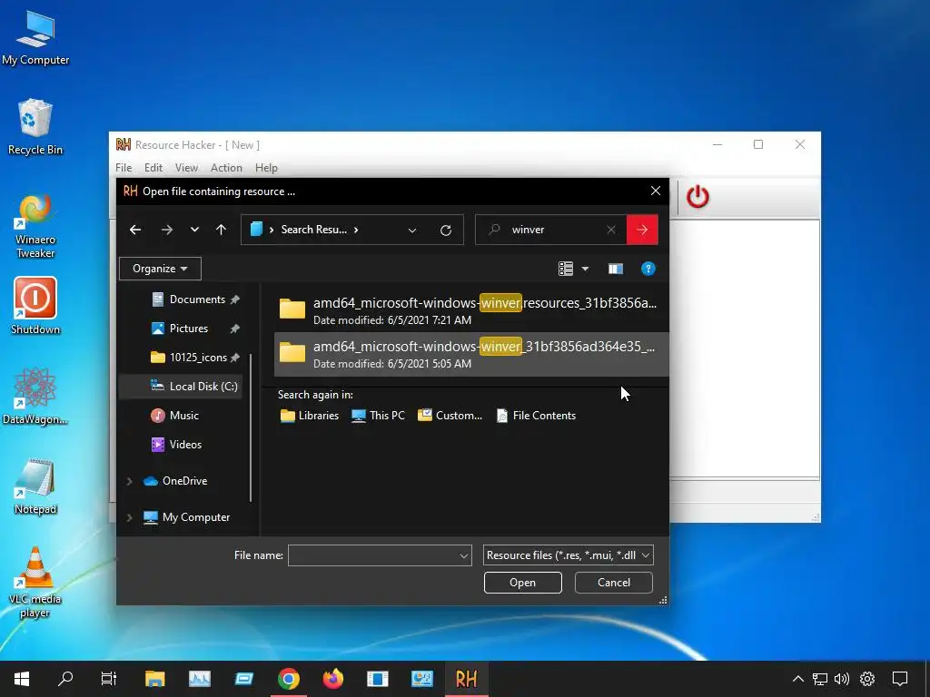Select the winver_31bf3856ad364e35 folder result

(471, 355)
